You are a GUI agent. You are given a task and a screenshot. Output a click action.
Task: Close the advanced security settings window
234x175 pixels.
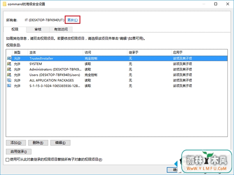tap(228, 4)
